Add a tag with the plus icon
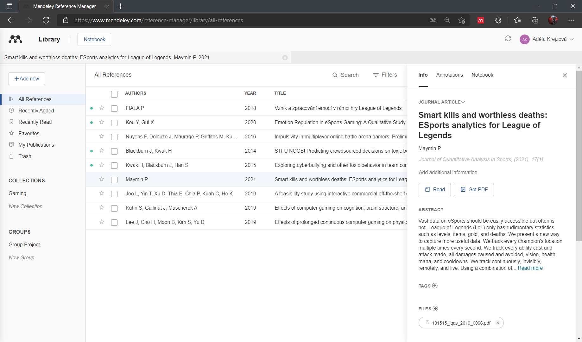This screenshot has height=342, width=582. (x=435, y=286)
